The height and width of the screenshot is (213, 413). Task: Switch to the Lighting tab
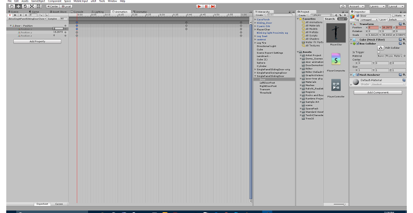(x=98, y=12)
